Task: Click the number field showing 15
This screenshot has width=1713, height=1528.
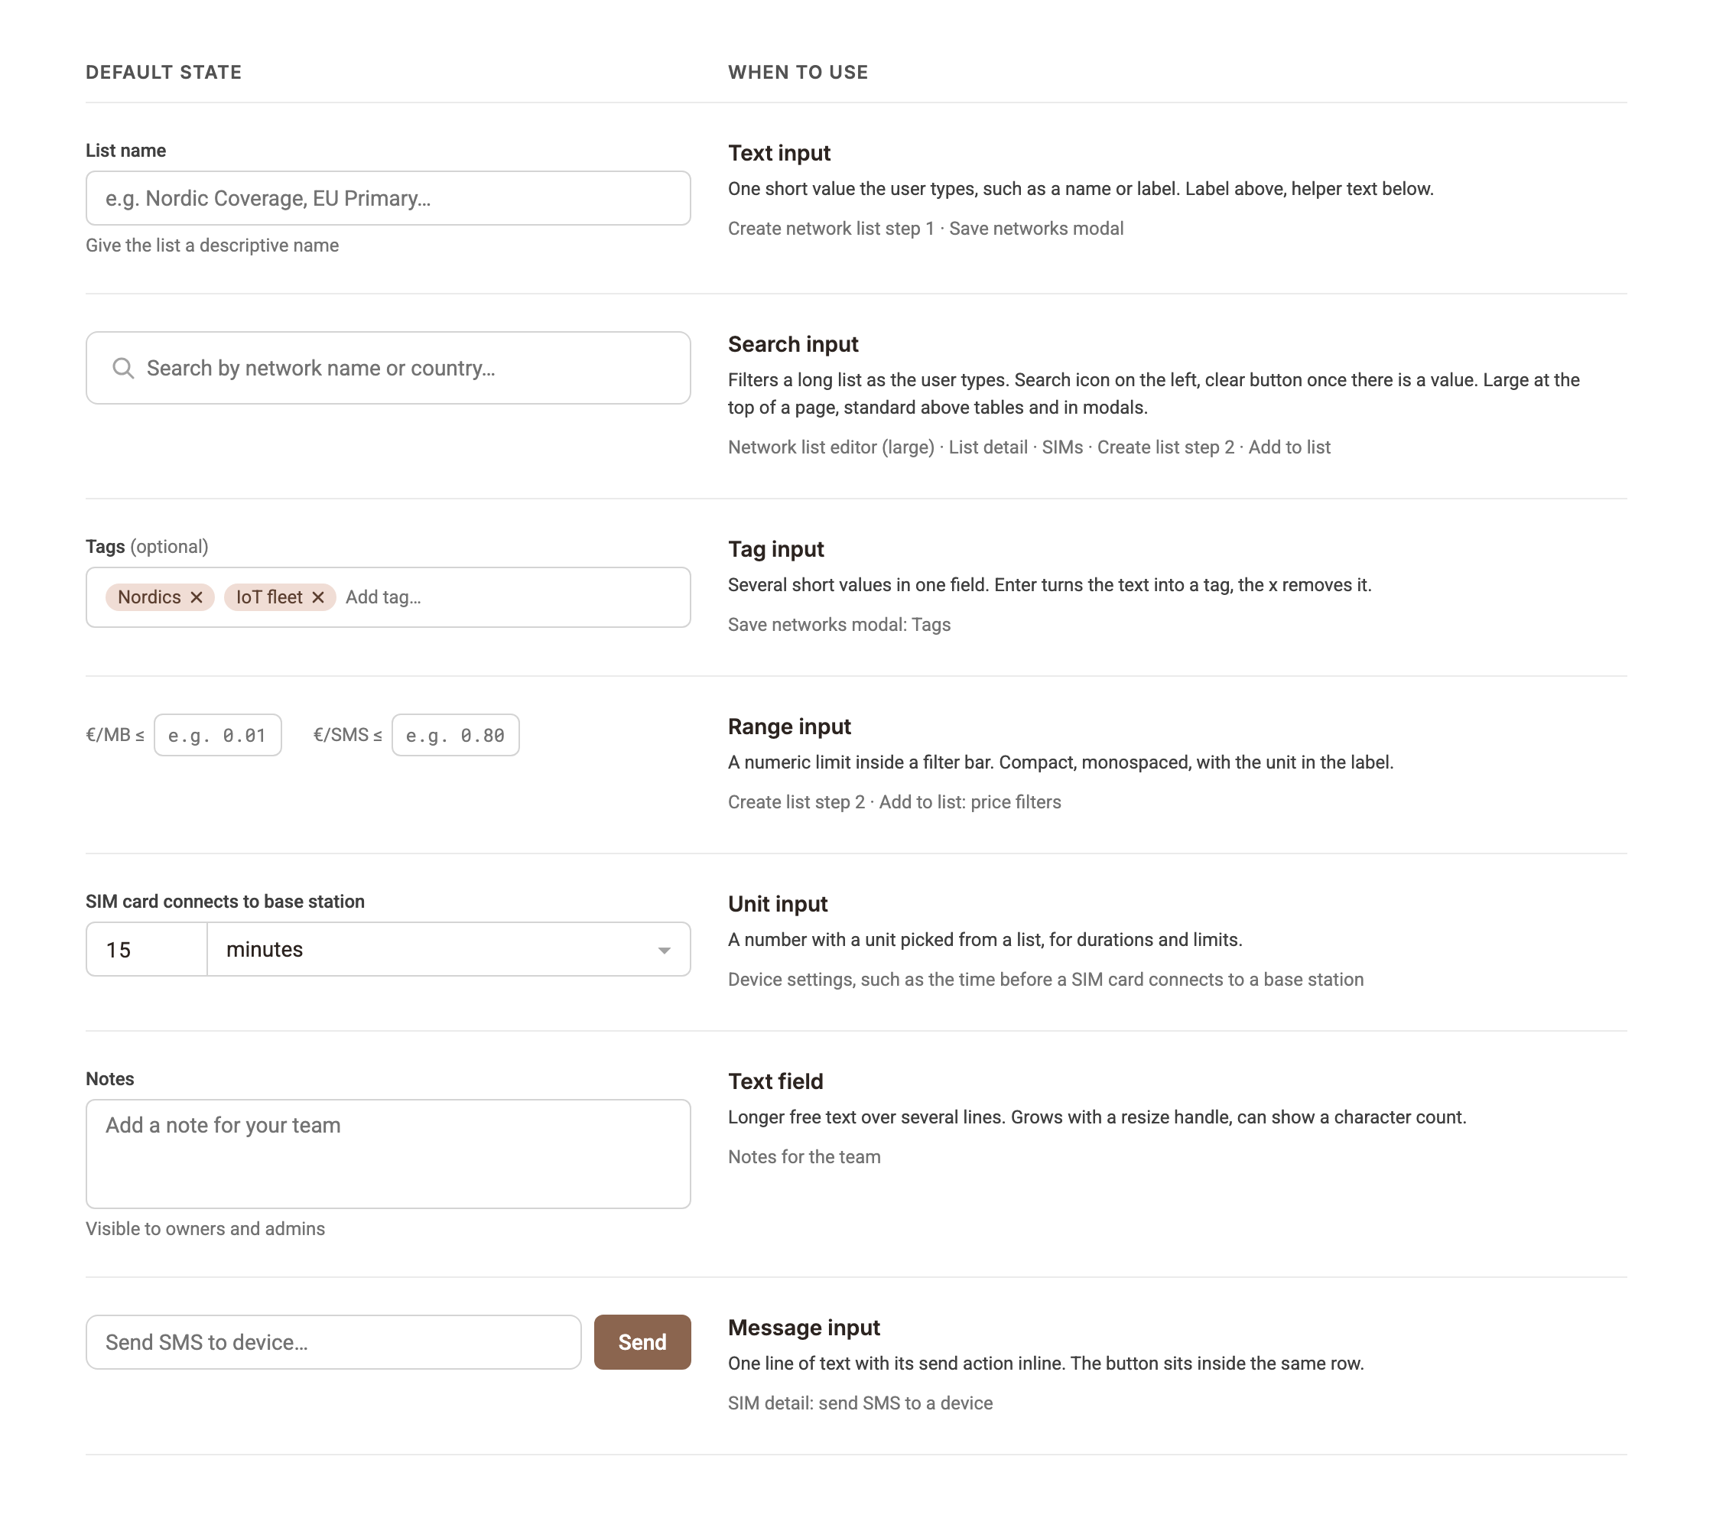Action: [x=147, y=950]
